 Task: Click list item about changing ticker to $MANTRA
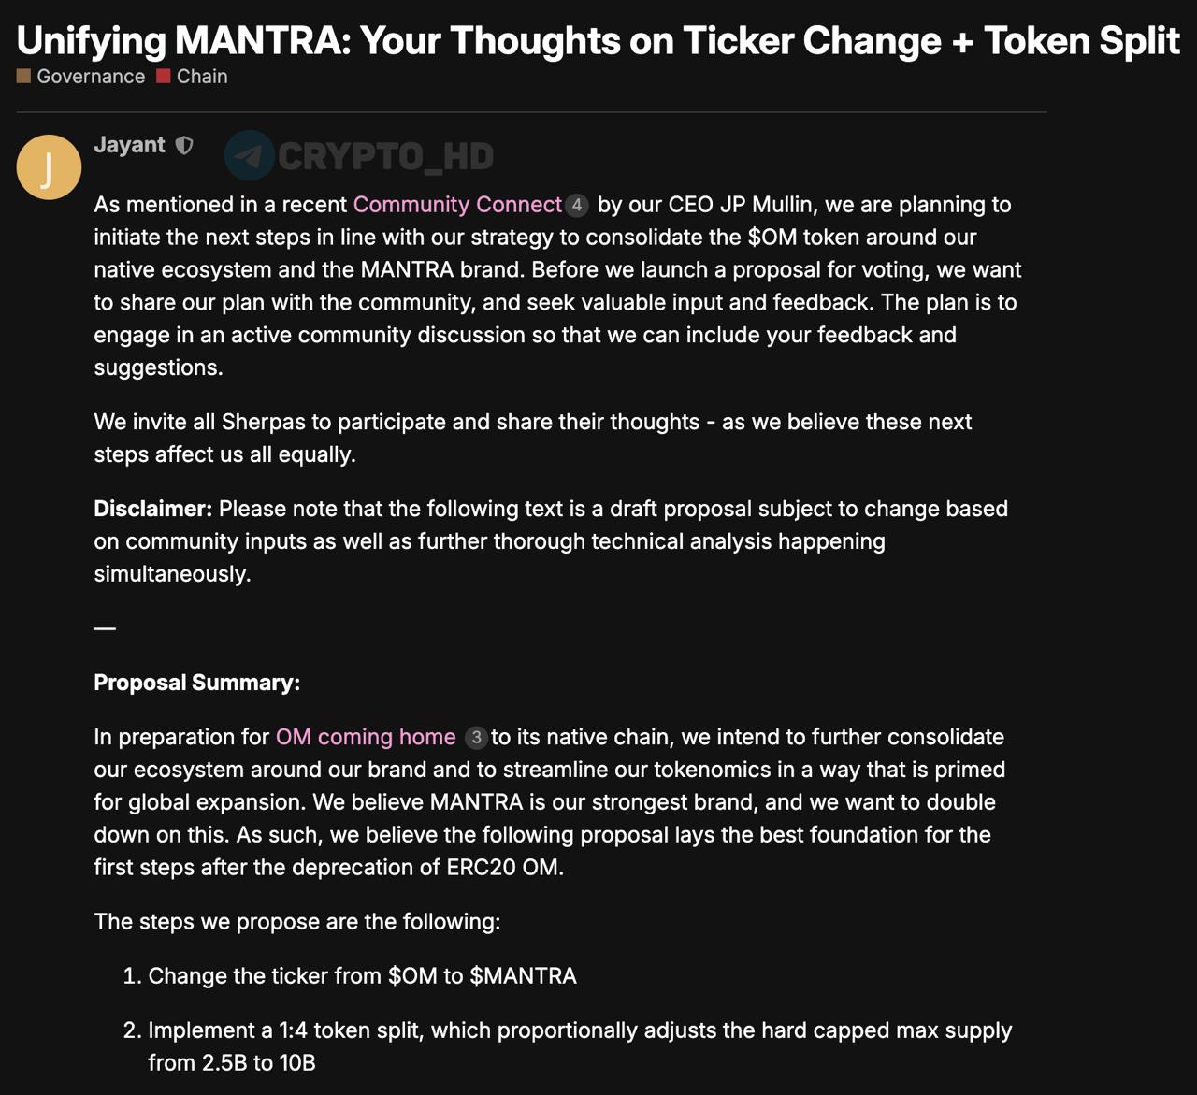click(362, 976)
